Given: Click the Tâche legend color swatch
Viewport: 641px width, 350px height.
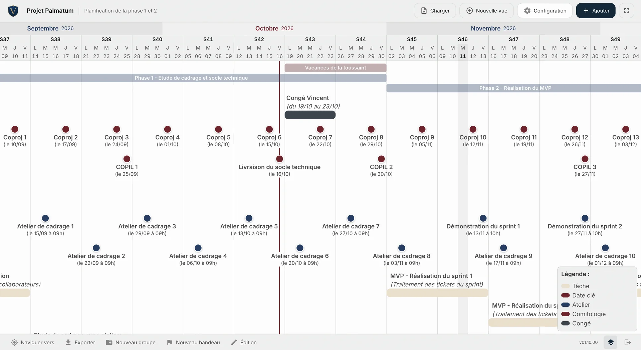Looking at the screenshot, I should pyautogui.click(x=566, y=286).
